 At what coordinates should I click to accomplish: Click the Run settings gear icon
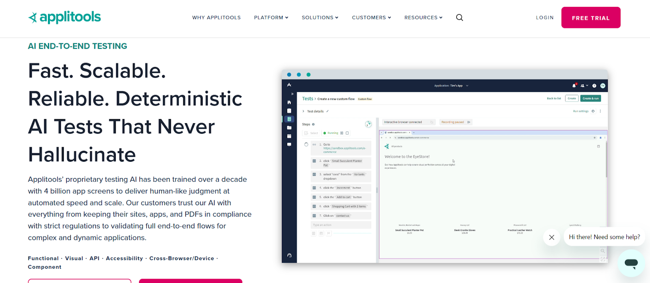click(593, 111)
